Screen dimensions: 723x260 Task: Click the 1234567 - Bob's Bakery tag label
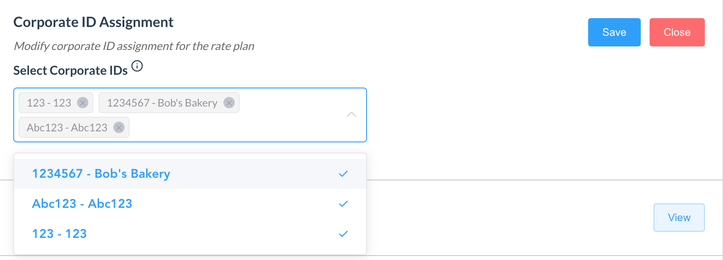(x=162, y=103)
